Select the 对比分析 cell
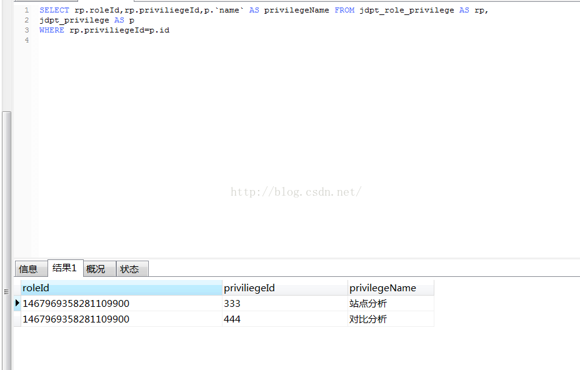 pos(391,319)
